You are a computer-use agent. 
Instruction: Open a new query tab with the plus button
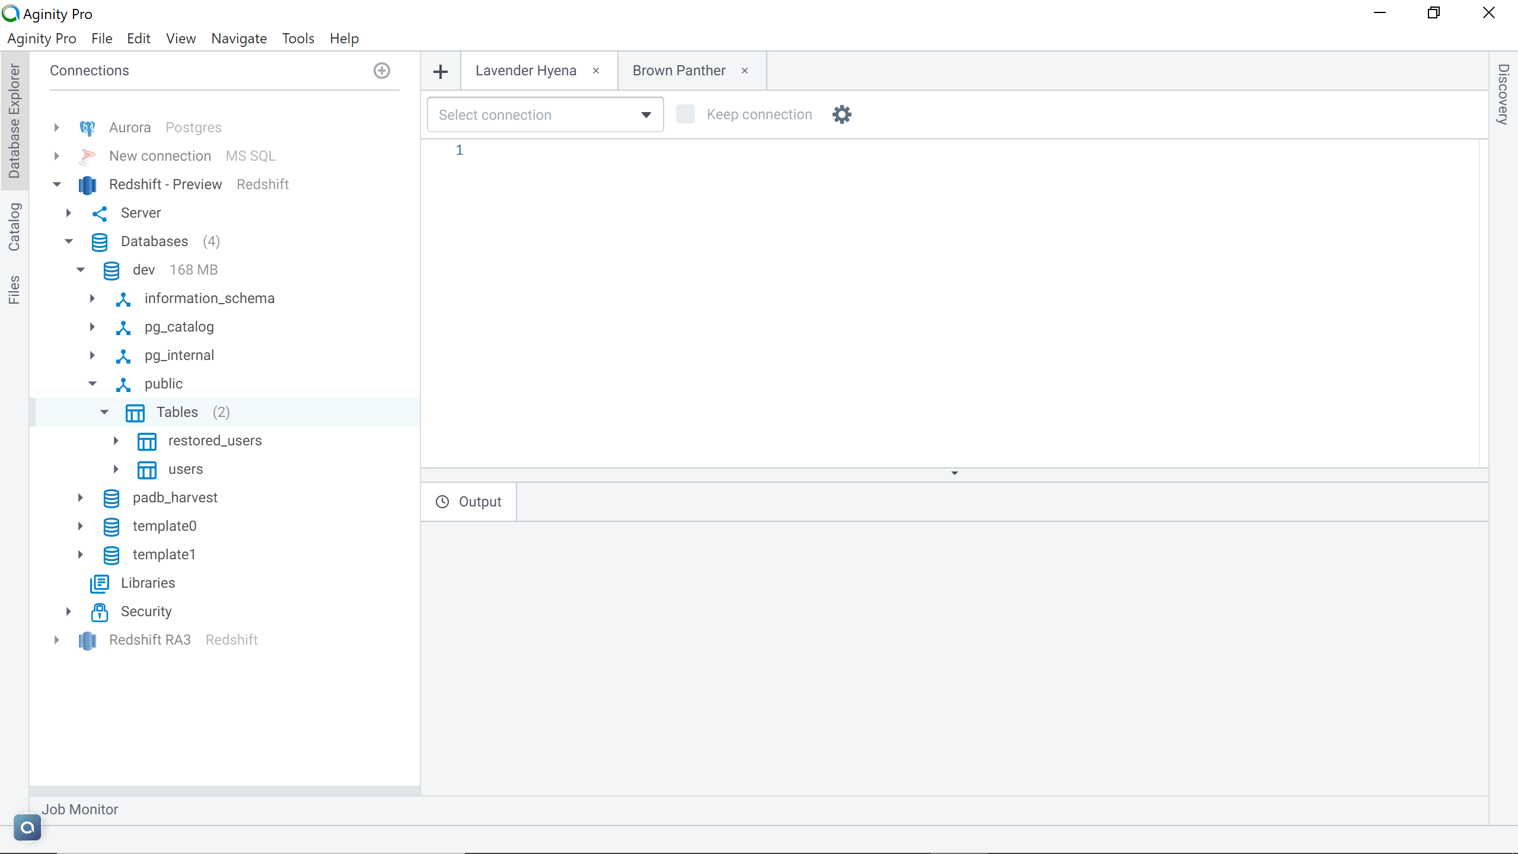440,71
